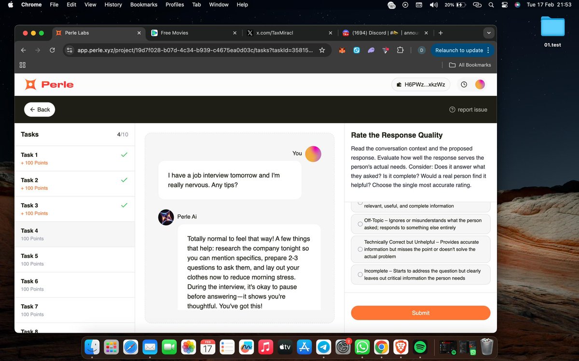Open the 01.test desktop folder
The height and width of the screenshot is (361, 579).
pyautogui.click(x=552, y=31)
